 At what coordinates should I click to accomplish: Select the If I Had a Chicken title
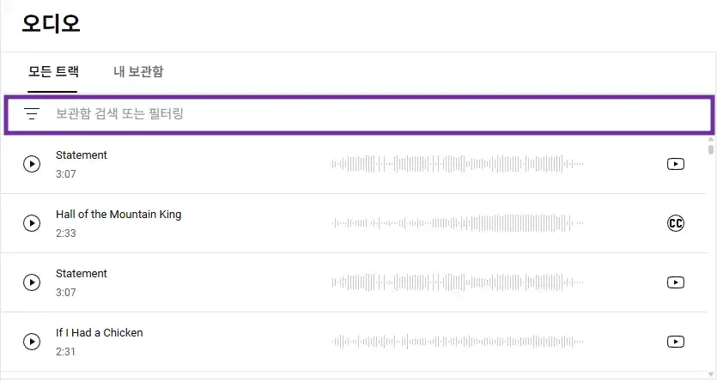[100, 333]
